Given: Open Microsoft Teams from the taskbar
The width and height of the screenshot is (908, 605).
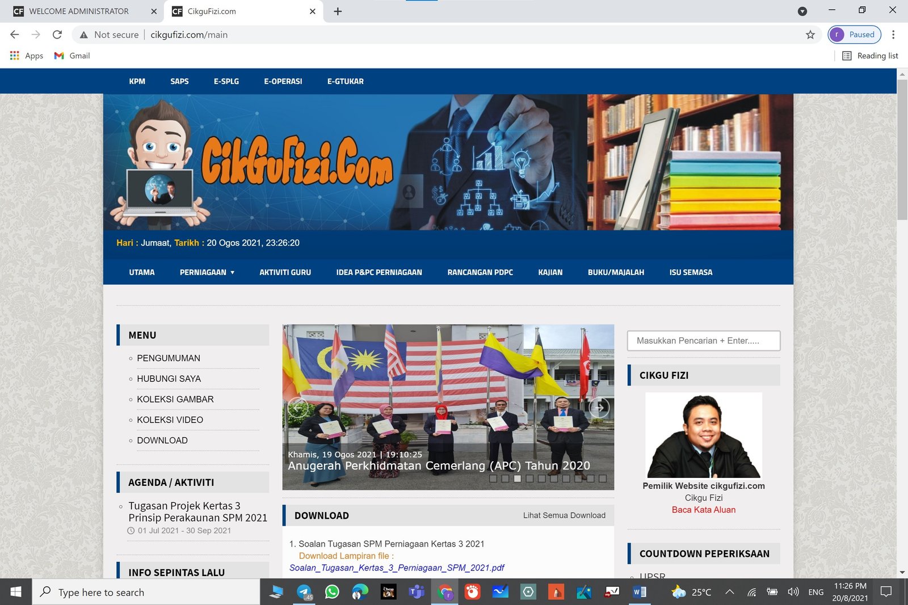Looking at the screenshot, I should 417,592.
